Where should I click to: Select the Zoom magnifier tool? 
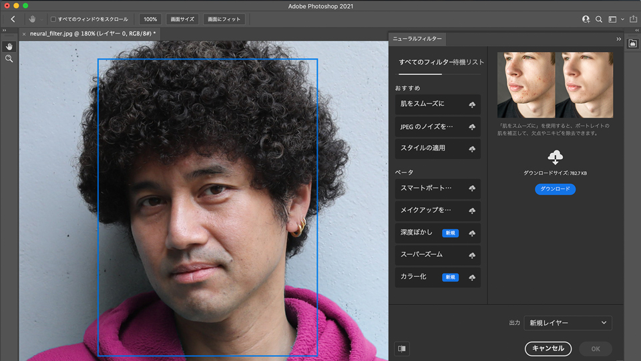click(9, 59)
